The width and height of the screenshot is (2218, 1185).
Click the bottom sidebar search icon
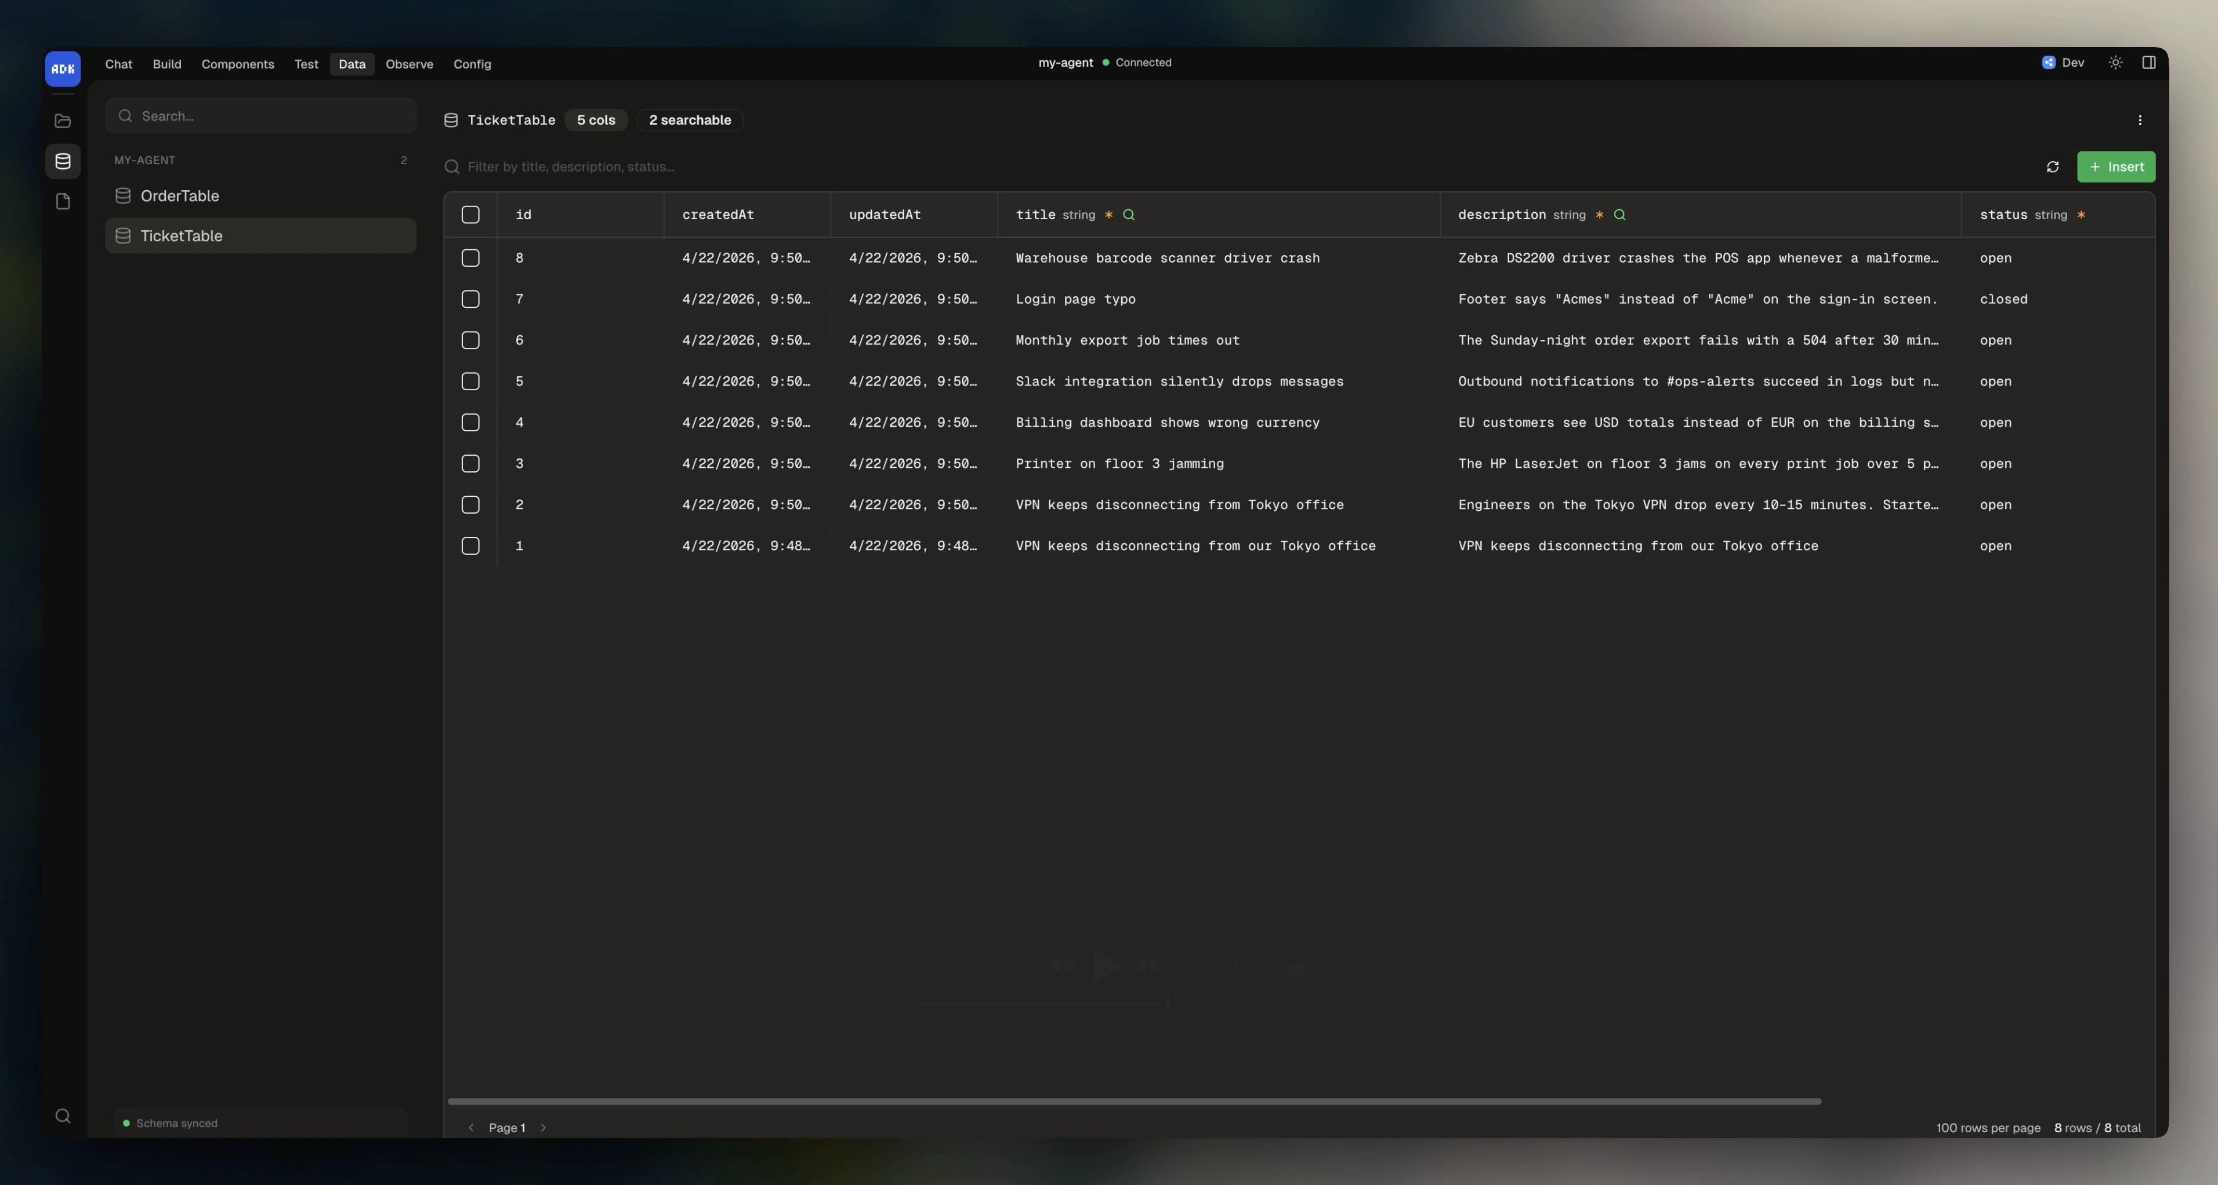pos(63,1116)
